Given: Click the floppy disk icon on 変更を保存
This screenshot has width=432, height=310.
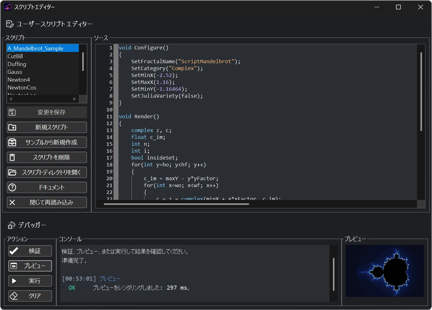Looking at the screenshot, I should point(12,112).
